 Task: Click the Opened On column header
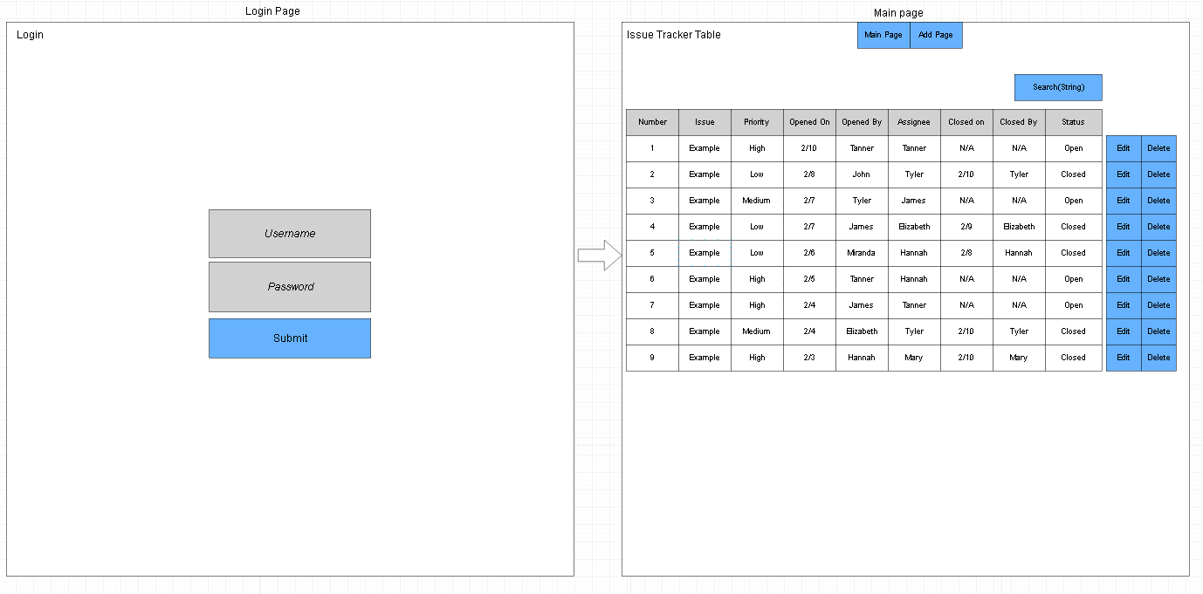tap(809, 122)
